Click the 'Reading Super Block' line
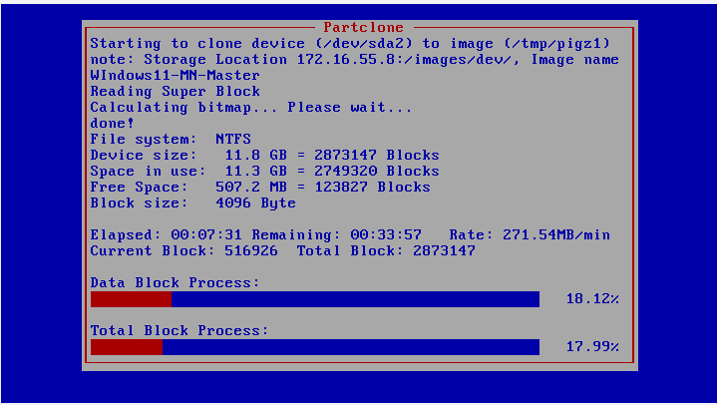 point(176,91)
